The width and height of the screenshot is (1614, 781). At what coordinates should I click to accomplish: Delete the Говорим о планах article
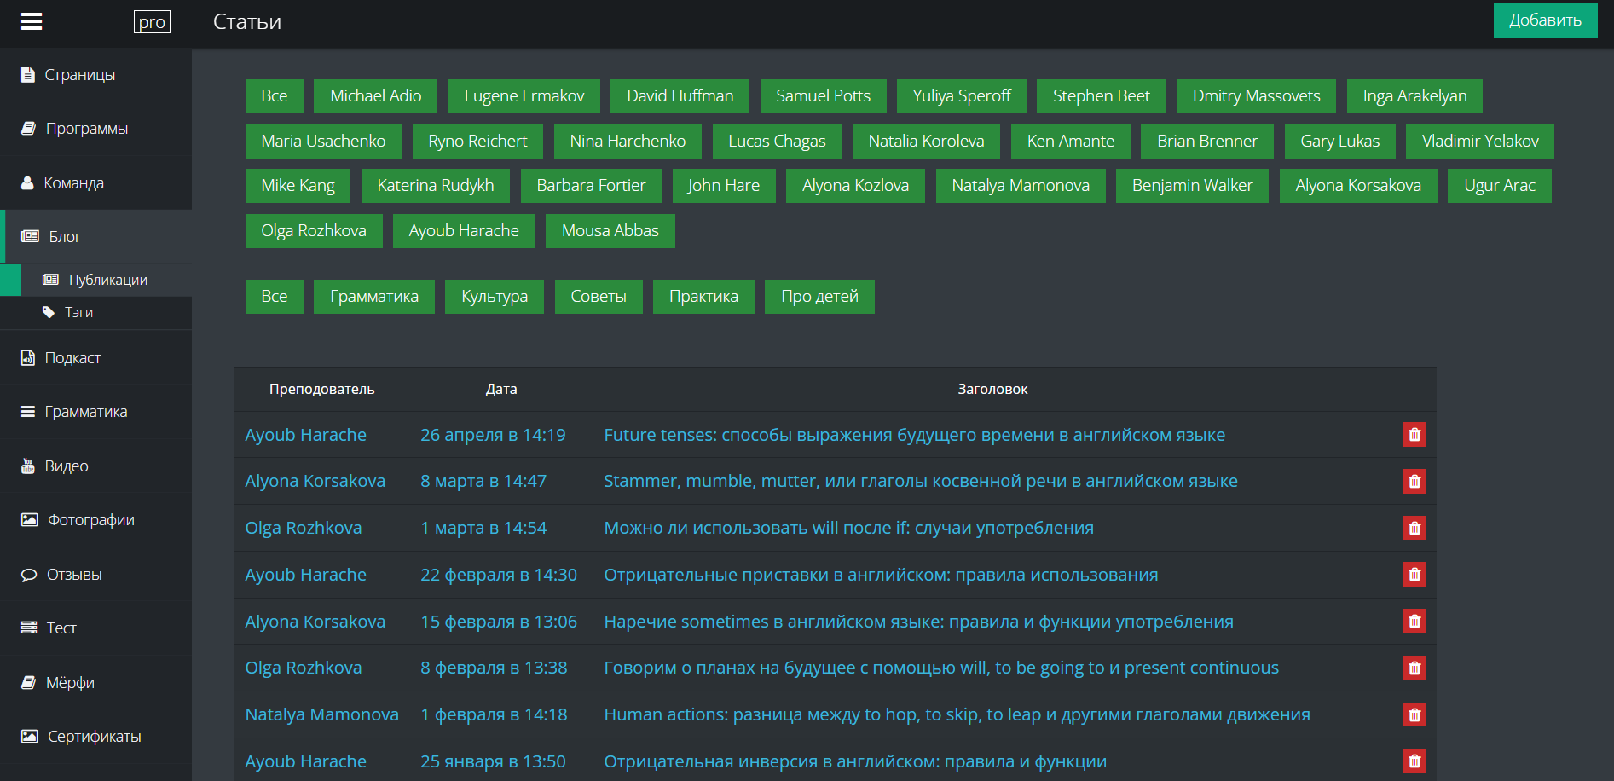[x=1414, y=668]
